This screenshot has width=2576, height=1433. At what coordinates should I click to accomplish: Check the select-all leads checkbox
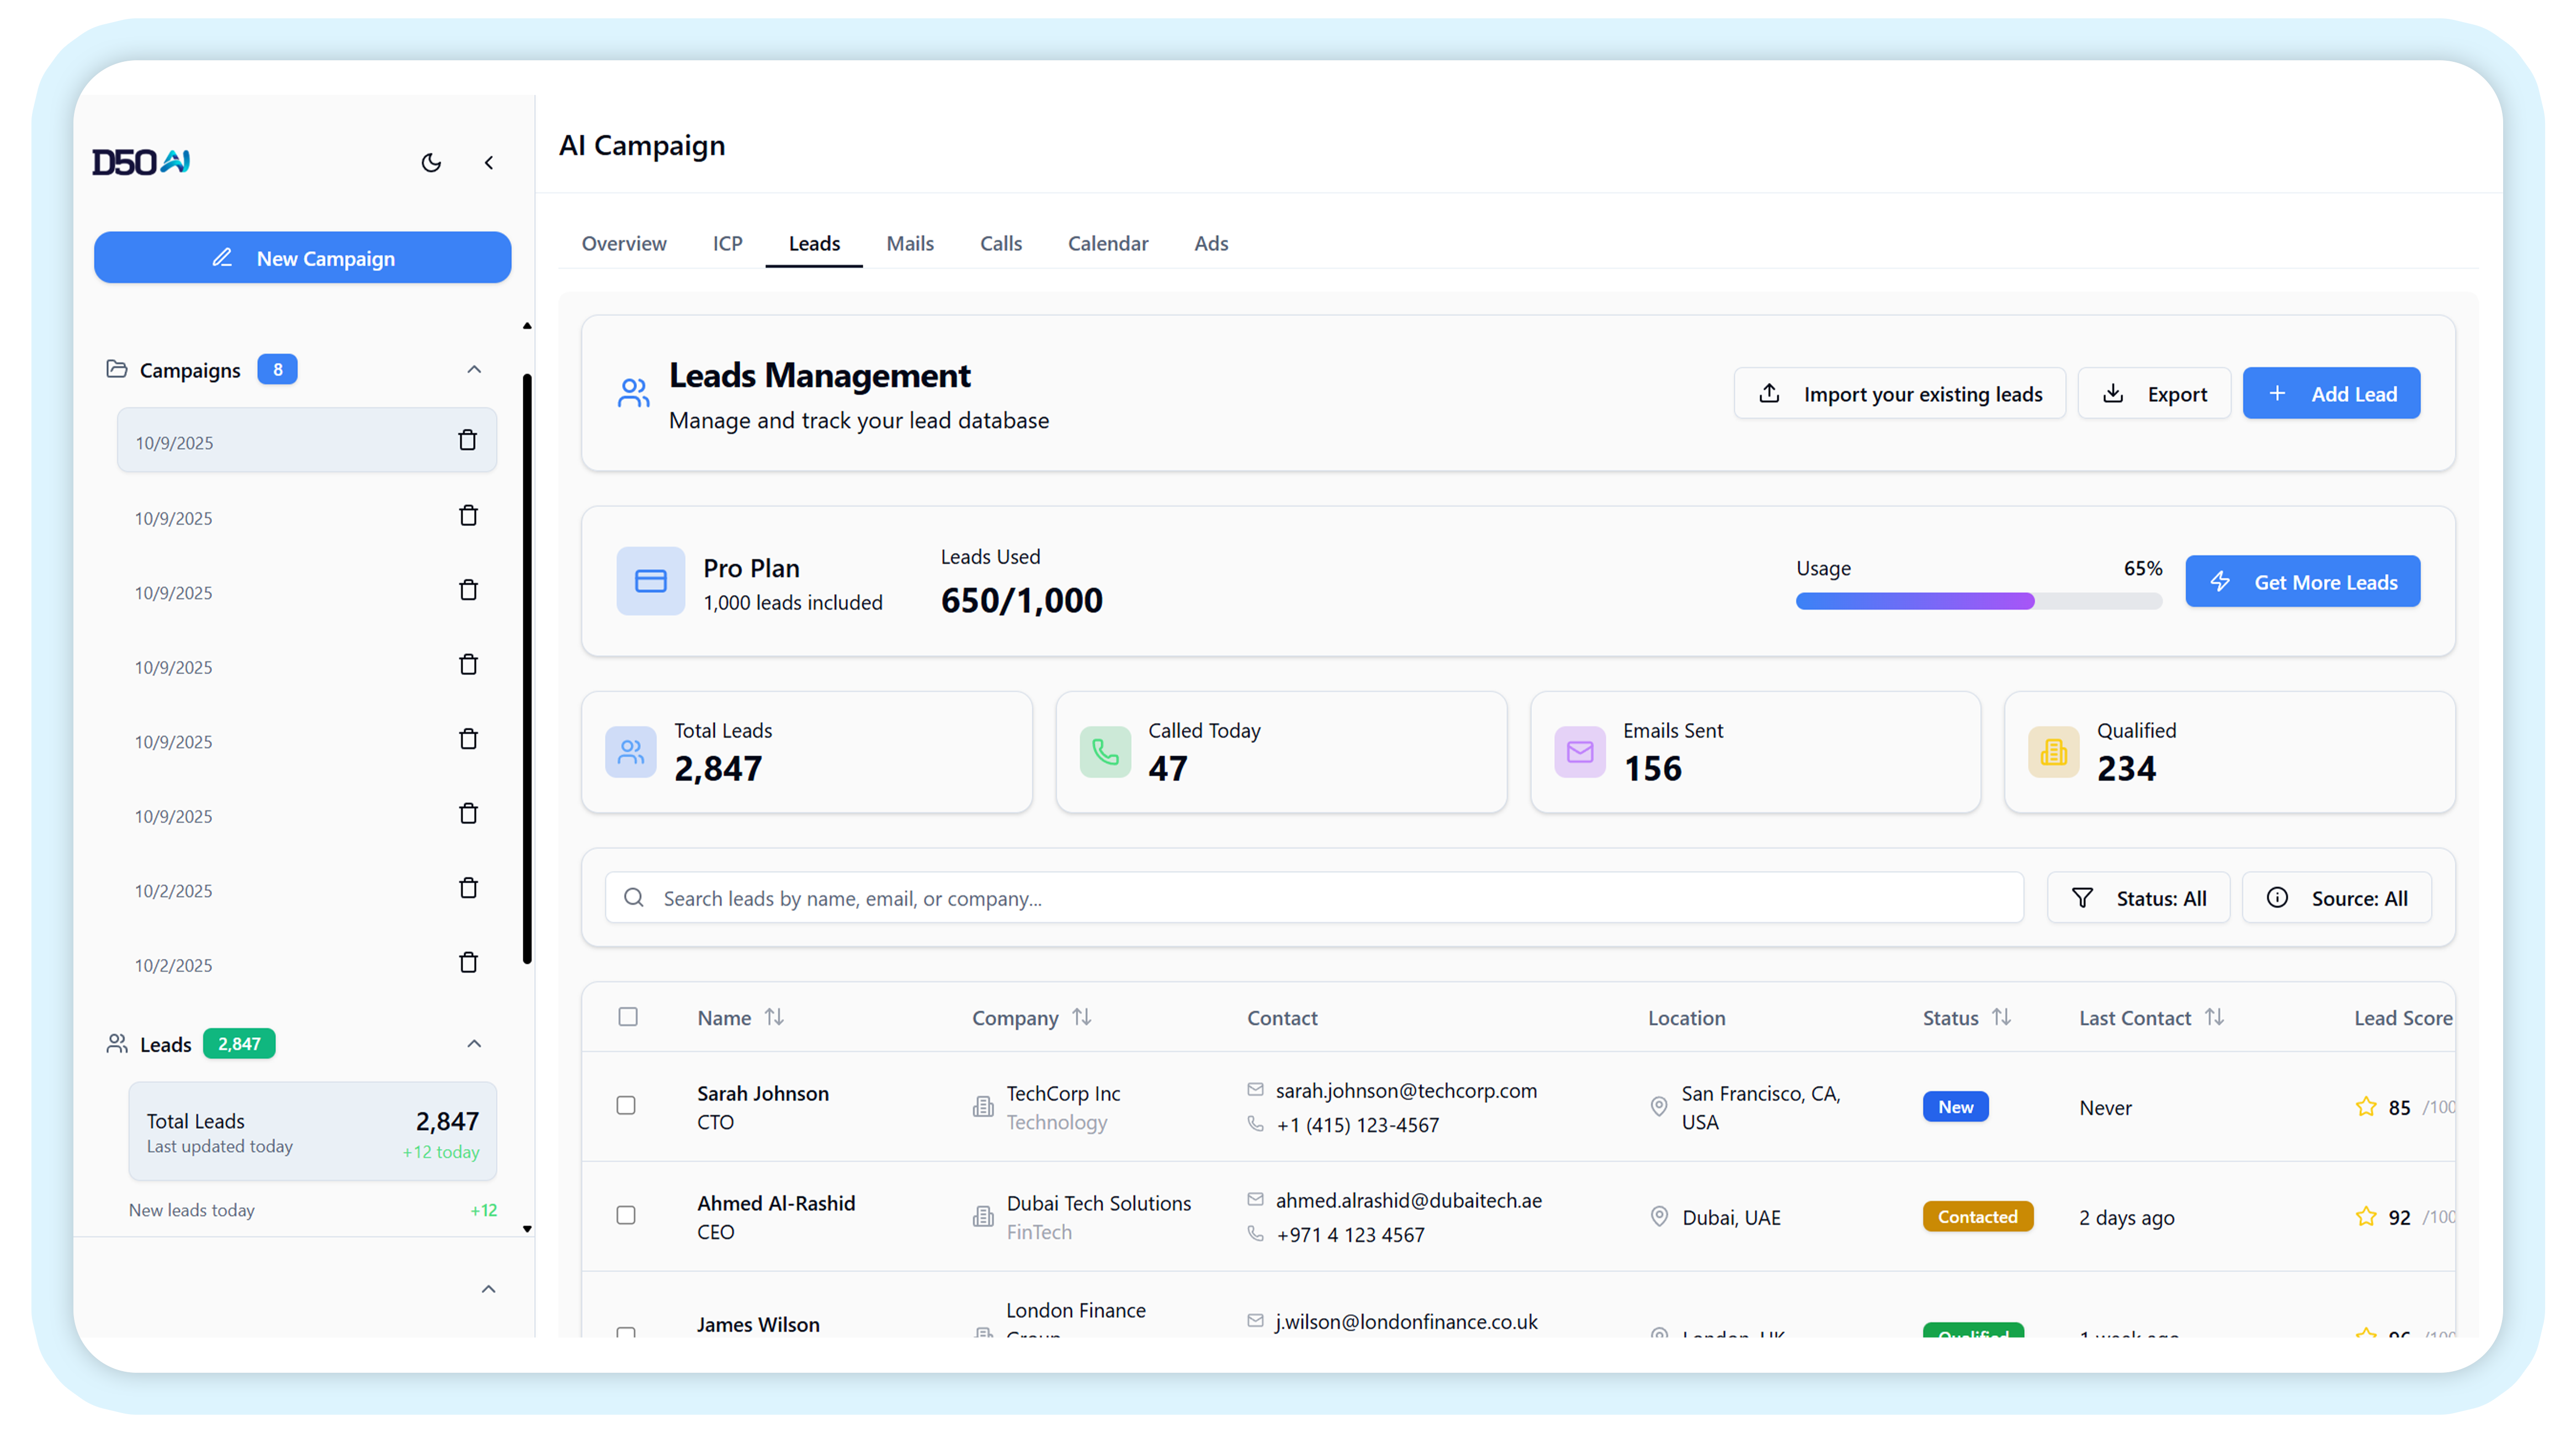click(x=627, y=1017)
